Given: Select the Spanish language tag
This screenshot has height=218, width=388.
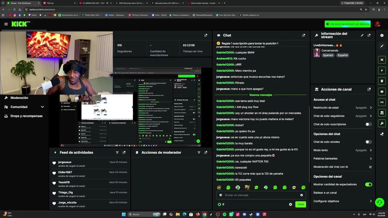Looking at the screenshot, I should [328, 55].
